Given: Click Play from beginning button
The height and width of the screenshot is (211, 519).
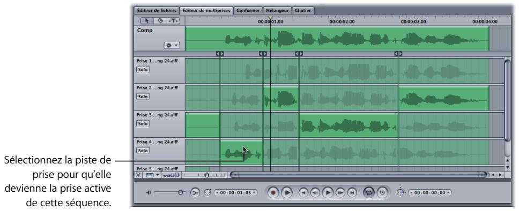Looking at the screenshot, I should [x=287, y=192].
